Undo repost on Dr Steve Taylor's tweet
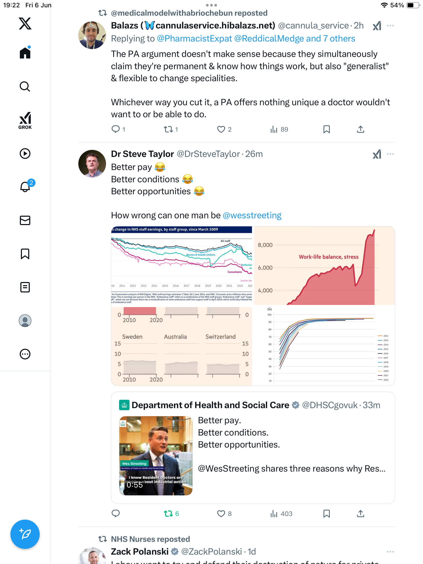The width and height of the screenshot is (423, 564). point(171,514)
